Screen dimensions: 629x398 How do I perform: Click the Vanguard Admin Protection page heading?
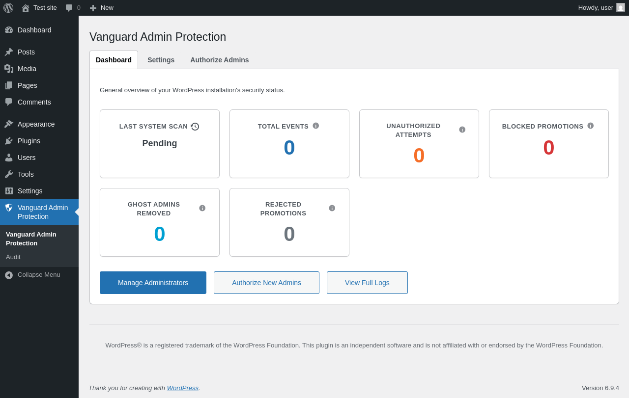tap(158, 37)
